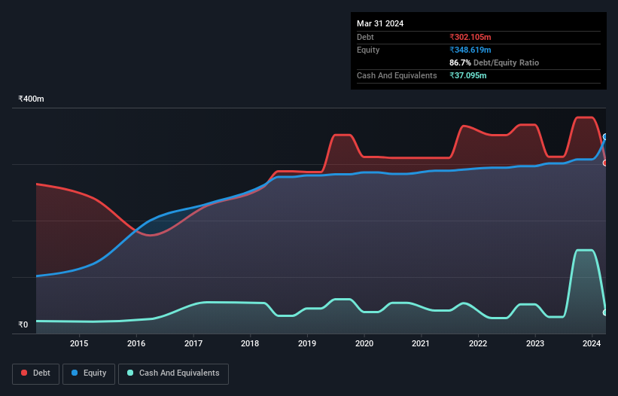Click the Debt row label in tooltip
Screen dimensions: 618x396
[x=365, y=37]
